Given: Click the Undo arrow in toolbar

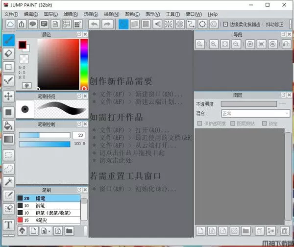Looking at the screenshot, I should click(94, 24).
